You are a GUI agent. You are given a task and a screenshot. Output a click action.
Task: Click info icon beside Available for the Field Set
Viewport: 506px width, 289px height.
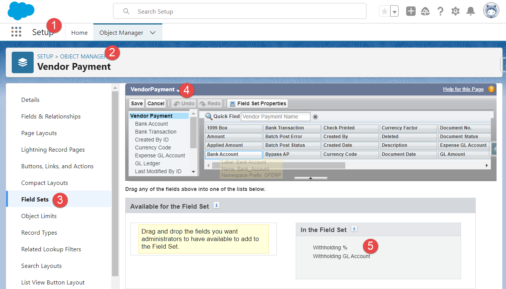point(216,205)
